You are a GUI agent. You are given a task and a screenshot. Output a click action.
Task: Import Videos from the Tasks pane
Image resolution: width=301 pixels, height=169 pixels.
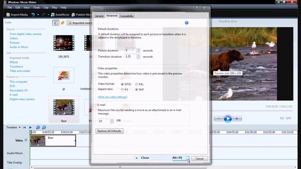[x=14, y=38]
